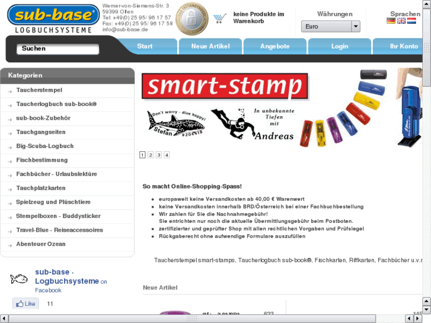Viewport: 431px width, 323px height.
Task: Open category Taucherstempel
Action: [x=39, y=90]
